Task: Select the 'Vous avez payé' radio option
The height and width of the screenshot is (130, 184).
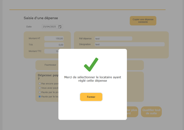Action: (40, 88)
